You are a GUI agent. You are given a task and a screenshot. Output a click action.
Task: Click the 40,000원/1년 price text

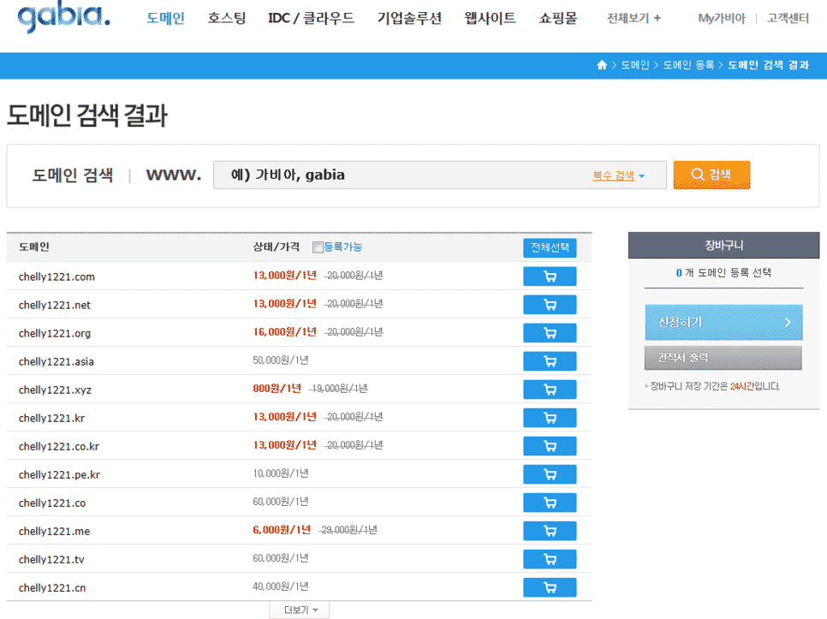click(281, 586)
